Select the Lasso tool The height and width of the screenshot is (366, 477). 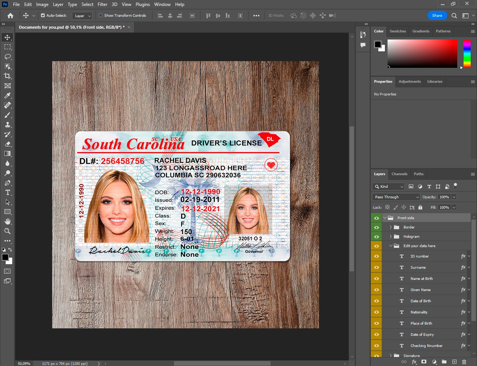click(7, 57)
